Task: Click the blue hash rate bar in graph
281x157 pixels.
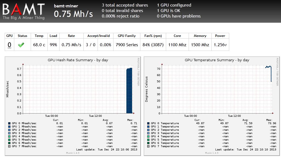Action: tap(129, 91)
